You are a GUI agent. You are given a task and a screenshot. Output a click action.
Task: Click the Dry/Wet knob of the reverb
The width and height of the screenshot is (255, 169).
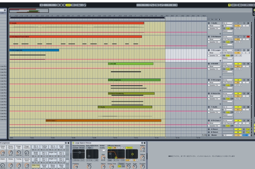(x=143, y=165)
